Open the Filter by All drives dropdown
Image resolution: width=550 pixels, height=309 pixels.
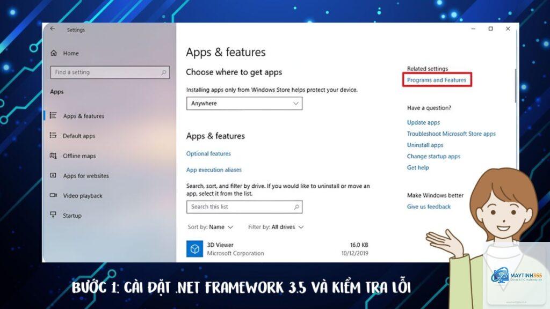[x=276, y=227]
